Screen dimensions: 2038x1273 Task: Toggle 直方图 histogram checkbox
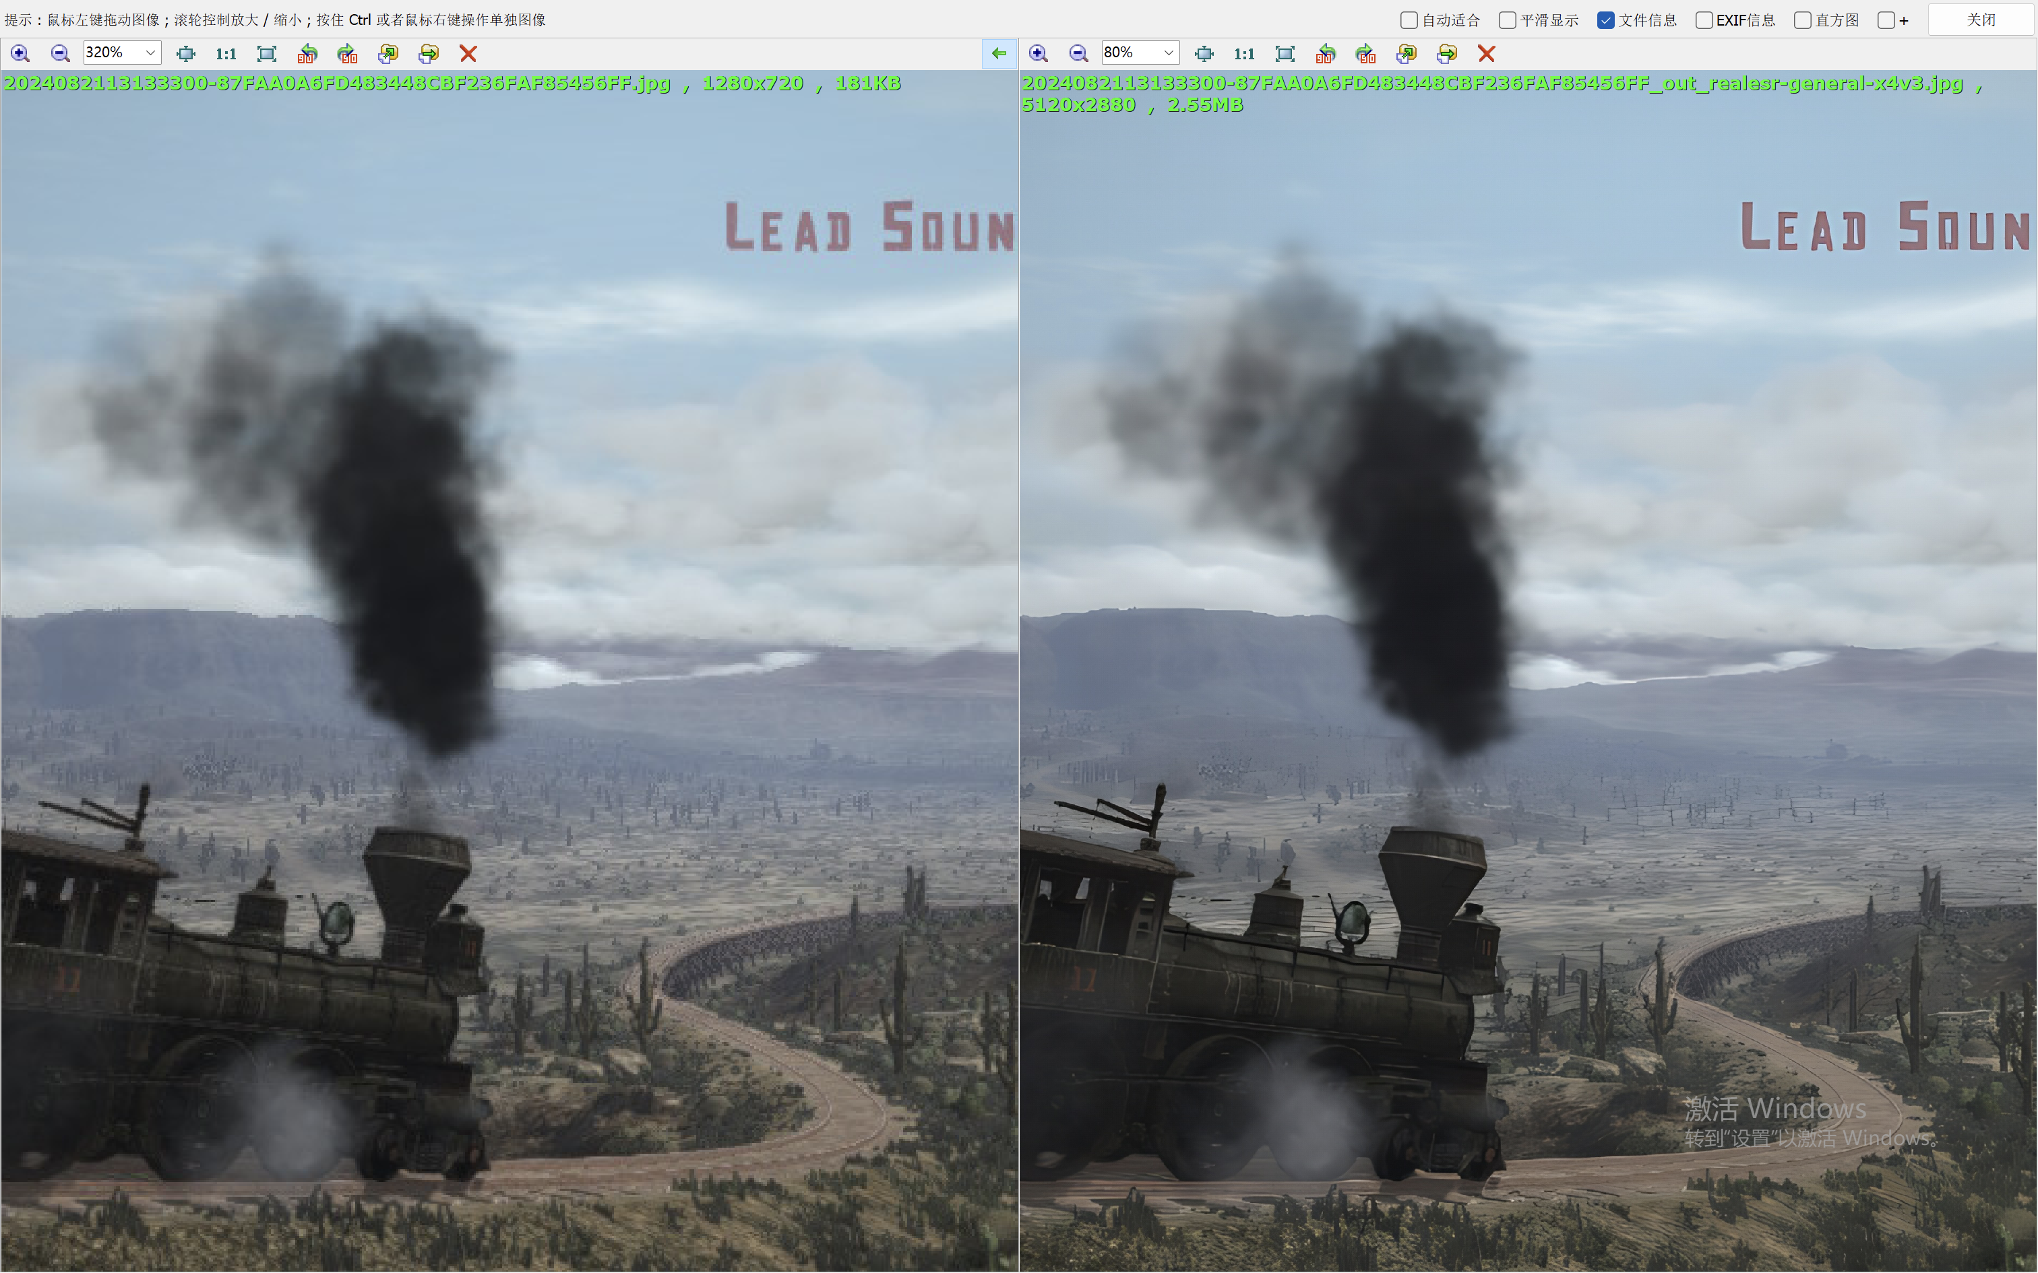click(1802, 20)
